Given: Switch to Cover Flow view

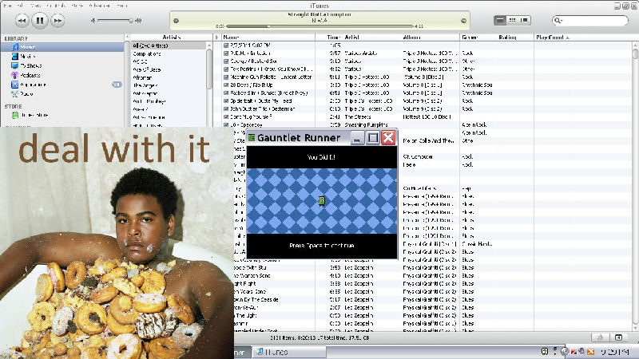Looking at the screenshot, I should tap(523, 19).
